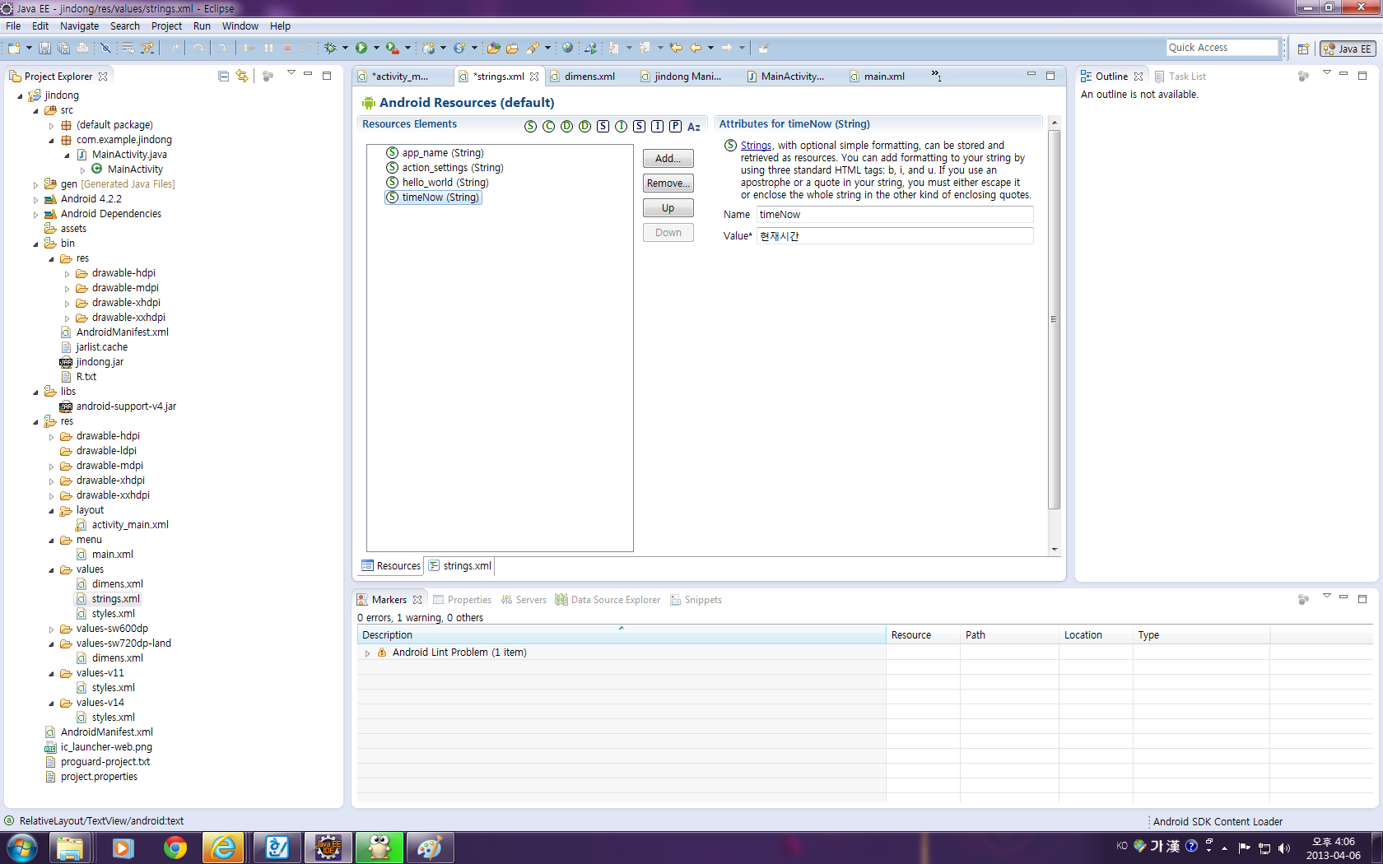Toggle the second green D filter icon
1383x864 pixels.
pos(584,126)
